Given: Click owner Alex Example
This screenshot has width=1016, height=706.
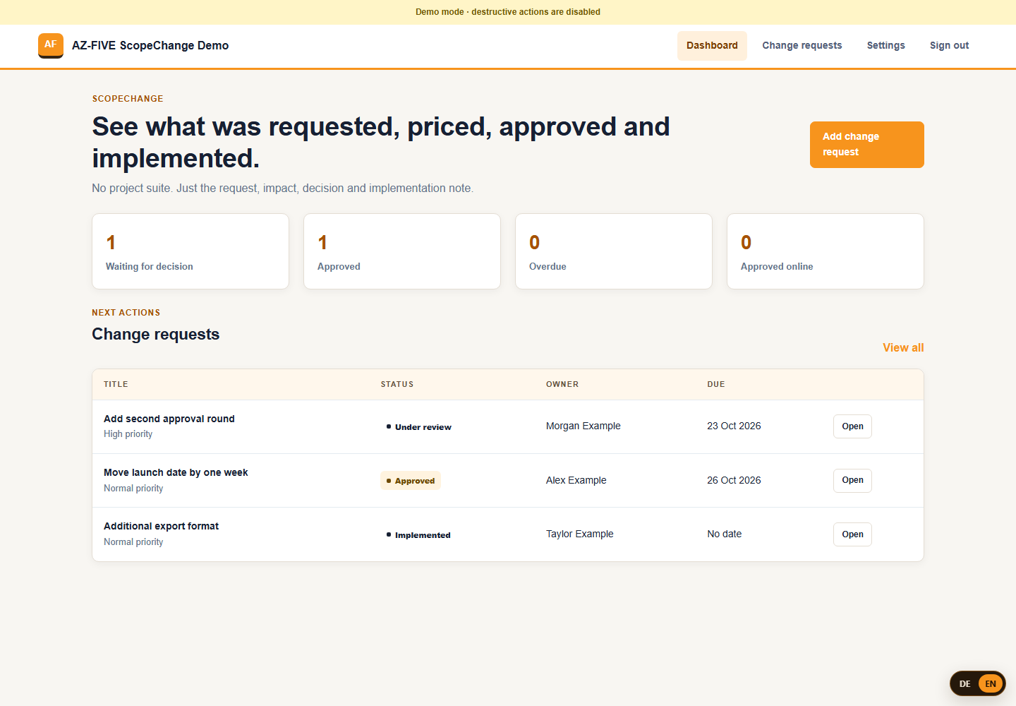Looking at the screenshot, I should [576, 480].
